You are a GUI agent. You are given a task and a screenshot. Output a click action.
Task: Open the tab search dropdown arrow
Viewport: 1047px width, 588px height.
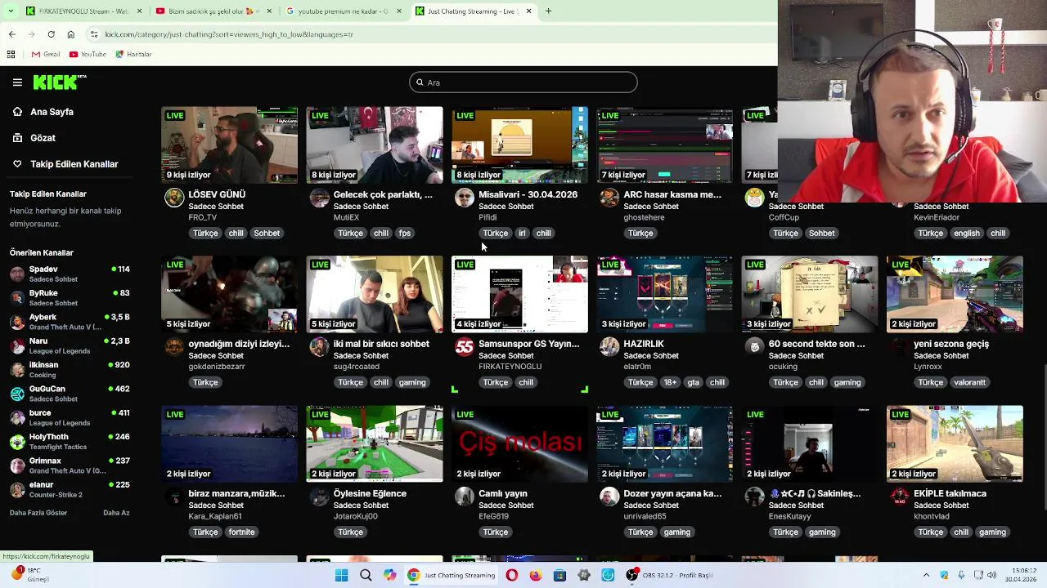[x=11, y=11]
